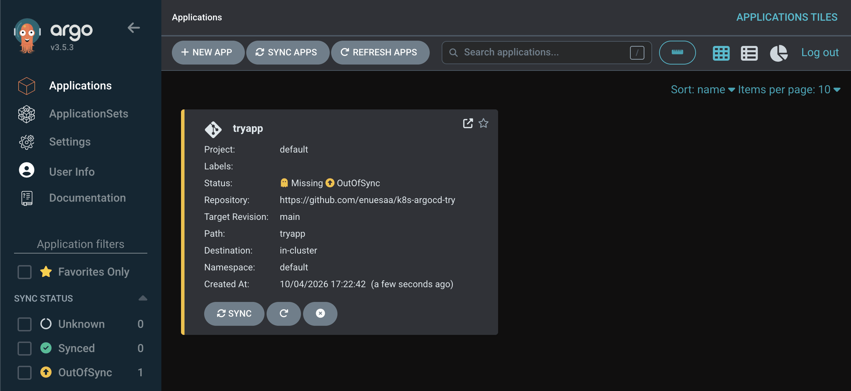The width and height of the screenshot is (851, 391).
Task: Click the slash shortcut key hint
Action: coord(637,53)
